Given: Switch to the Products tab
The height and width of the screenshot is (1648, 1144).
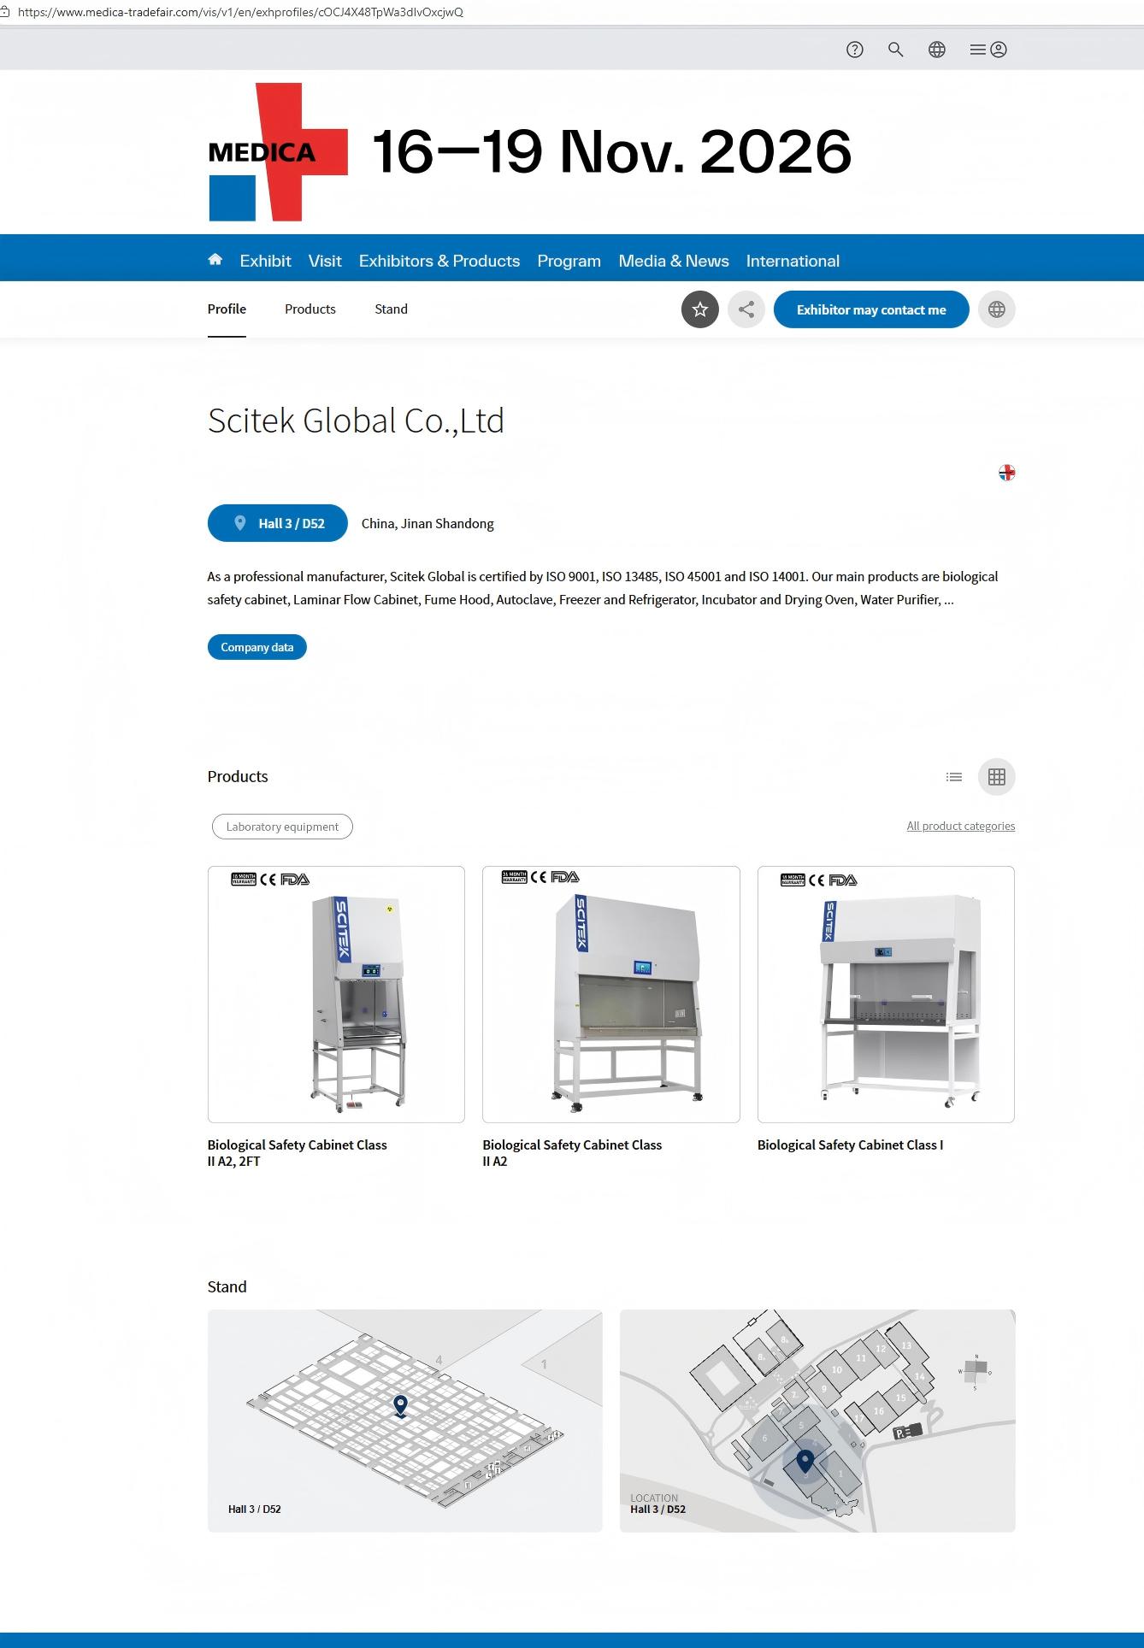Looking at the screenshot, I should [x=310, y=309].
